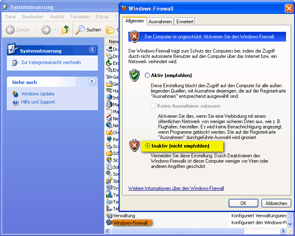Open Weitere Informationen über den Windows-Firewall link
This screenshot has width=295, height=236.
176,188
